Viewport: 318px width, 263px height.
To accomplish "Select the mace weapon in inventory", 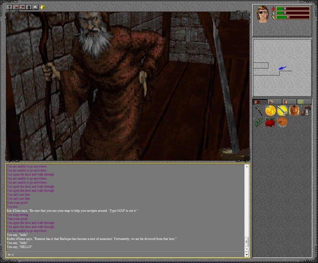I will tap(259, 111).
